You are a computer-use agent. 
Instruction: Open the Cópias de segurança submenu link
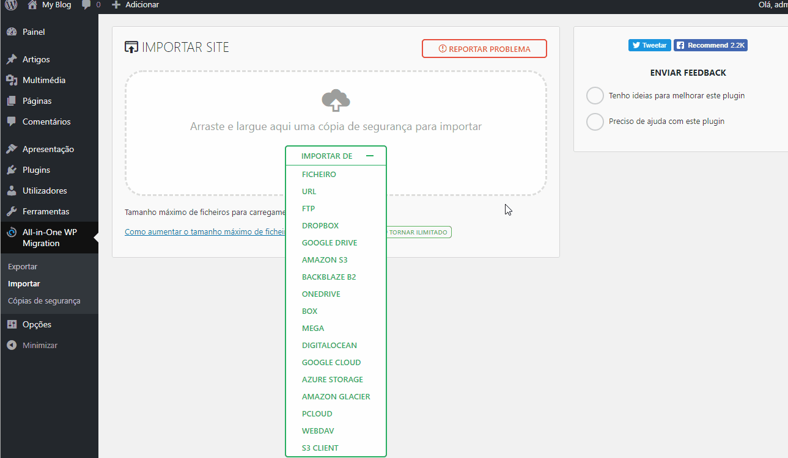point(44,301)
